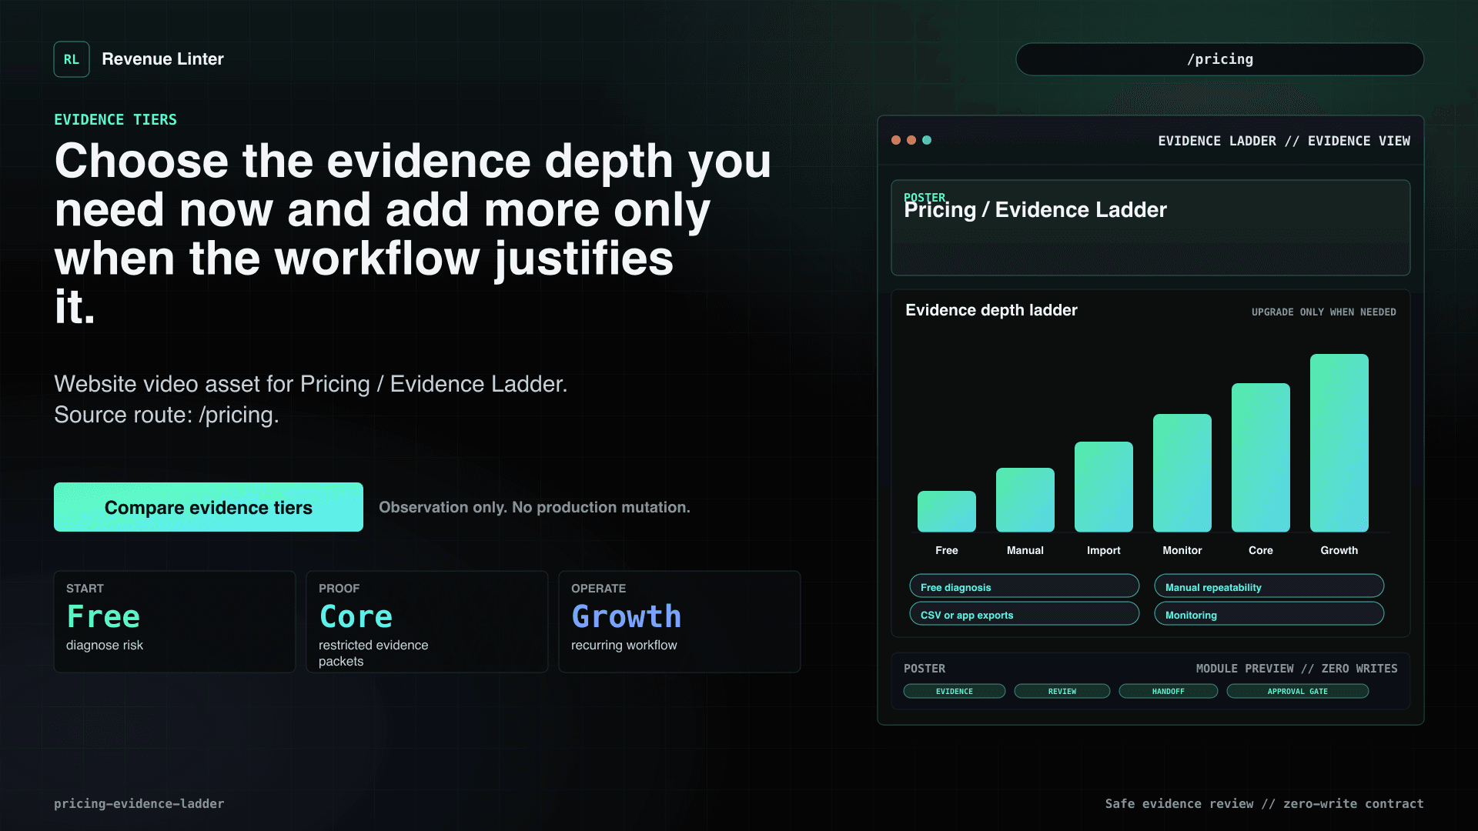Click the HANDOFF tag chip

tap(1169, 691)
